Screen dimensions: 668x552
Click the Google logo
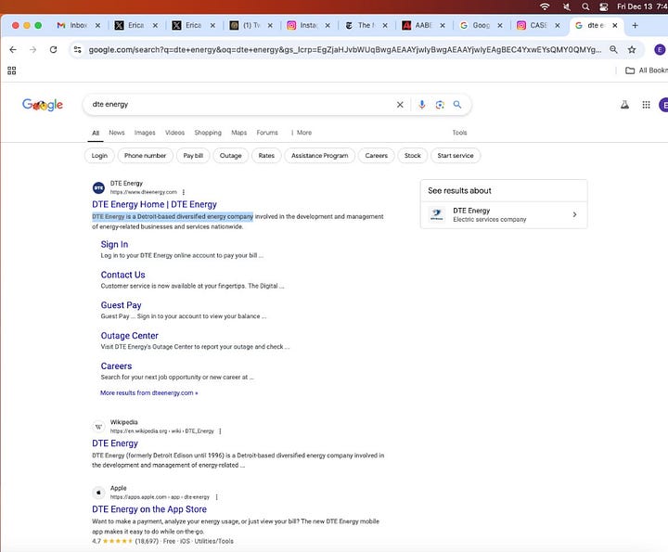pos(43,105)
